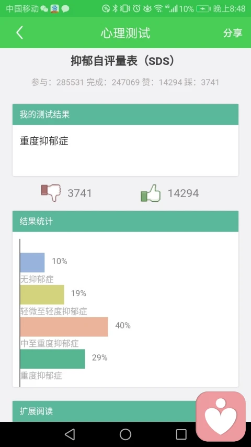Tap the thumbs-down icon
This screenshot has width=251, height=447.
pos(51,193)
